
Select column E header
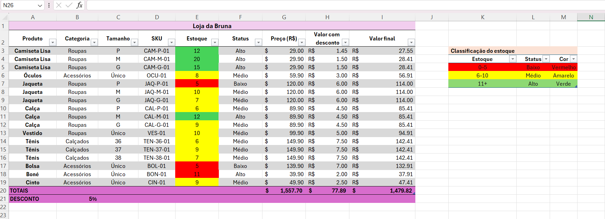point(197,17)
